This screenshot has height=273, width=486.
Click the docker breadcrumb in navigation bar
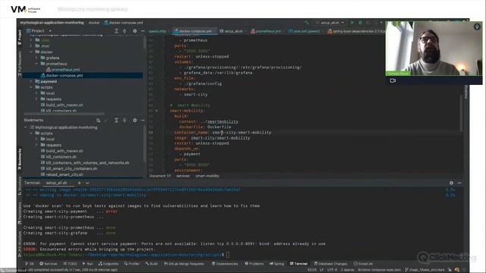click(x=94, y=23)
